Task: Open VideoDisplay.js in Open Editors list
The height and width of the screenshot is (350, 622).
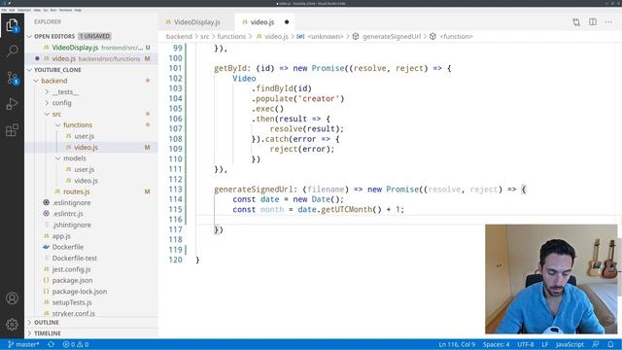Action: click(92, 48)
